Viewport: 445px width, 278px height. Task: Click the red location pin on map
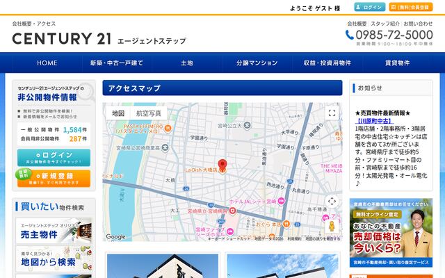(222, 165)
